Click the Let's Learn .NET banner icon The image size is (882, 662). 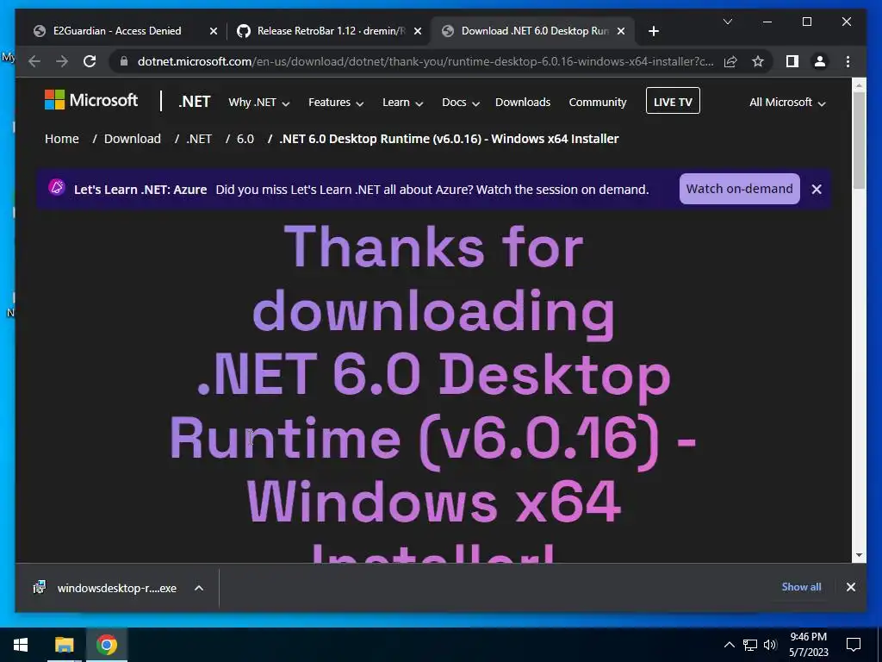pos(56,187)
